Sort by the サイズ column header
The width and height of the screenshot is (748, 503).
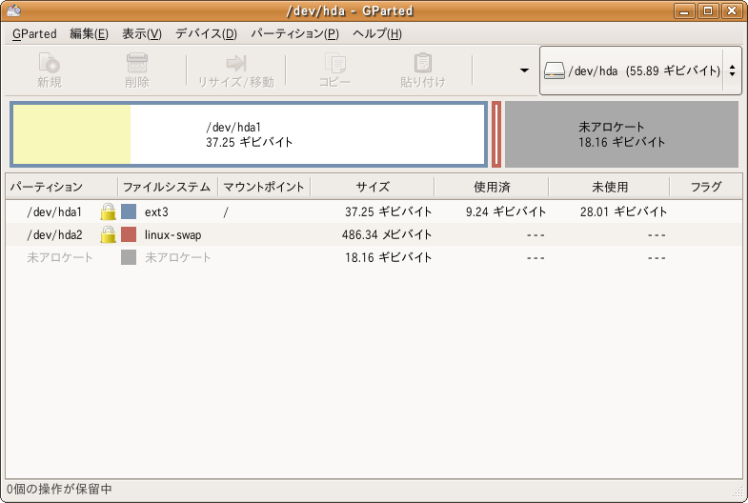372,187
